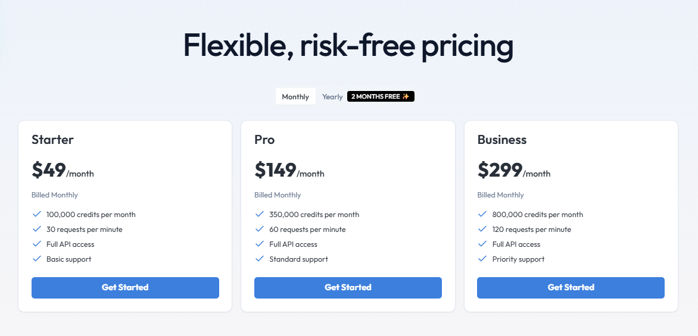Click Get Started under Pro plan
Screen dimensions: 698x336
coord(348,288)
